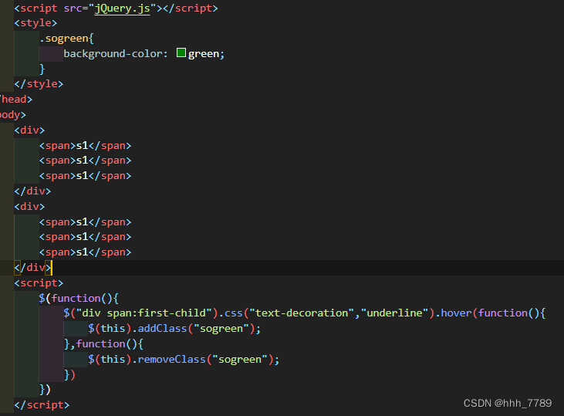Click the "underline" string

pyautogui.click(x=394, y=313)
